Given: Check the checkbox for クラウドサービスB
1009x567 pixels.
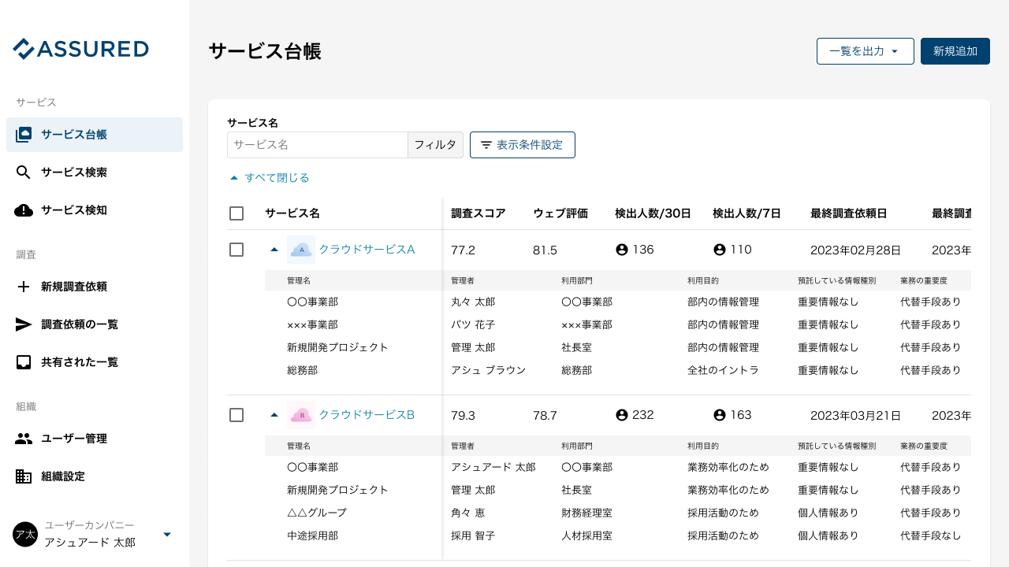Looking at the screenshot, I should coord(236,415).
